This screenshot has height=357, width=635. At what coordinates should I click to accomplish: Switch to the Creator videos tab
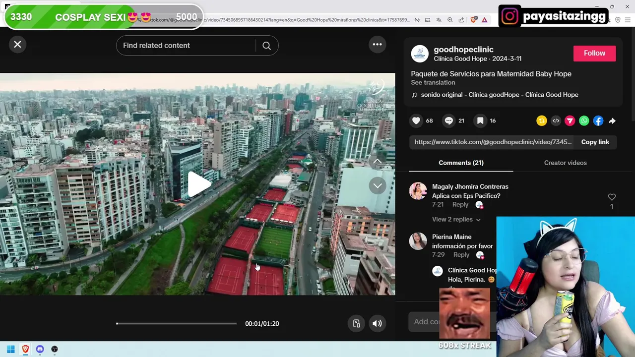(565, 163)
